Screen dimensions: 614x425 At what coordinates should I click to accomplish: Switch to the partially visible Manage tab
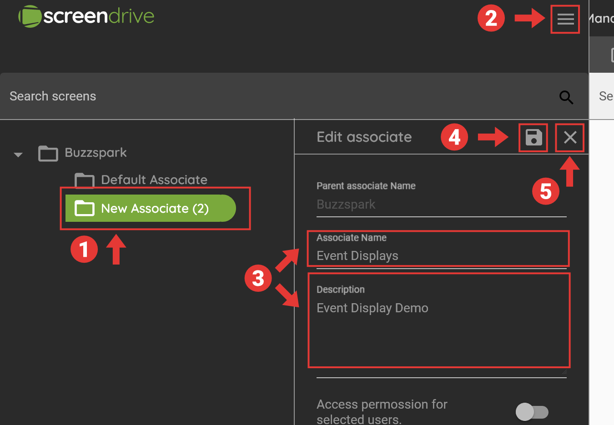[x=601, y=19]
